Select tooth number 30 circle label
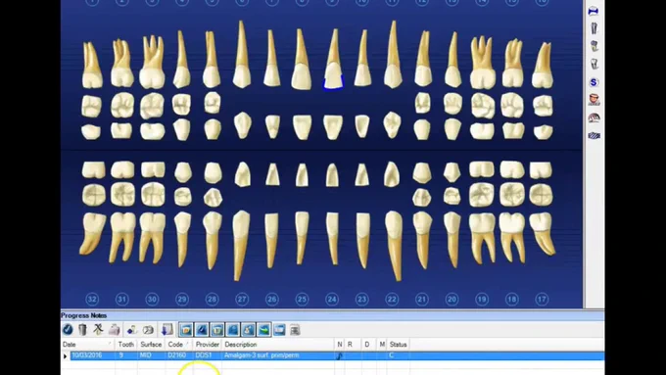The height and width of the screenshot is (375, 666). click(x=152, y=300)
